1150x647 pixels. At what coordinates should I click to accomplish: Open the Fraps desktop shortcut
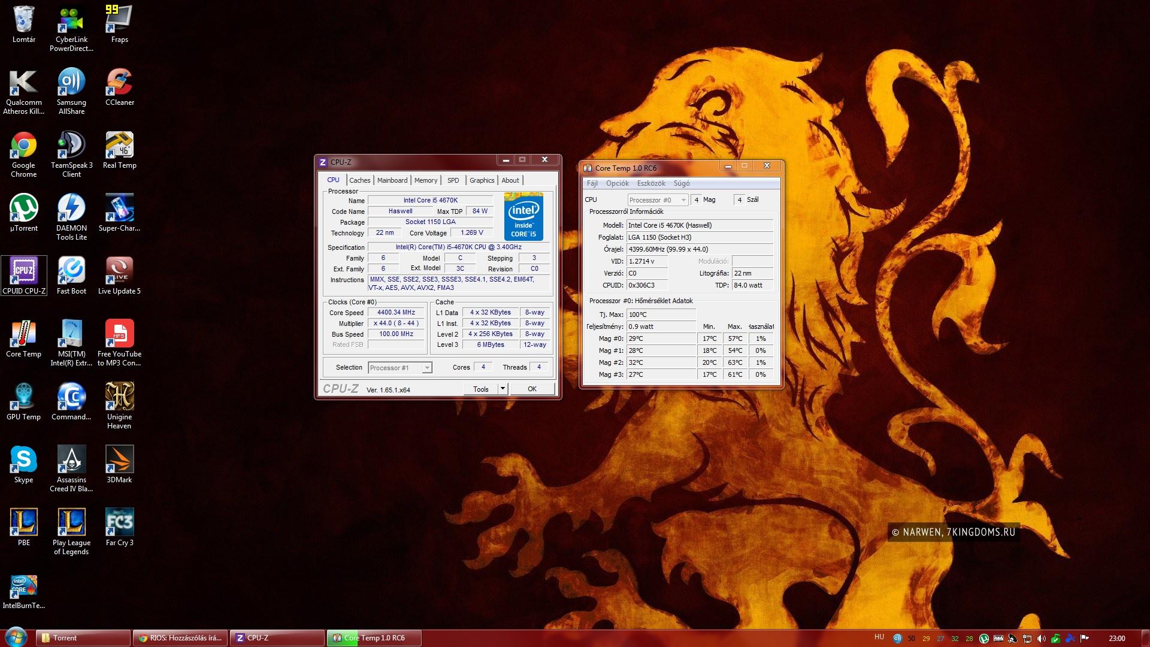[x=119, y=25]
